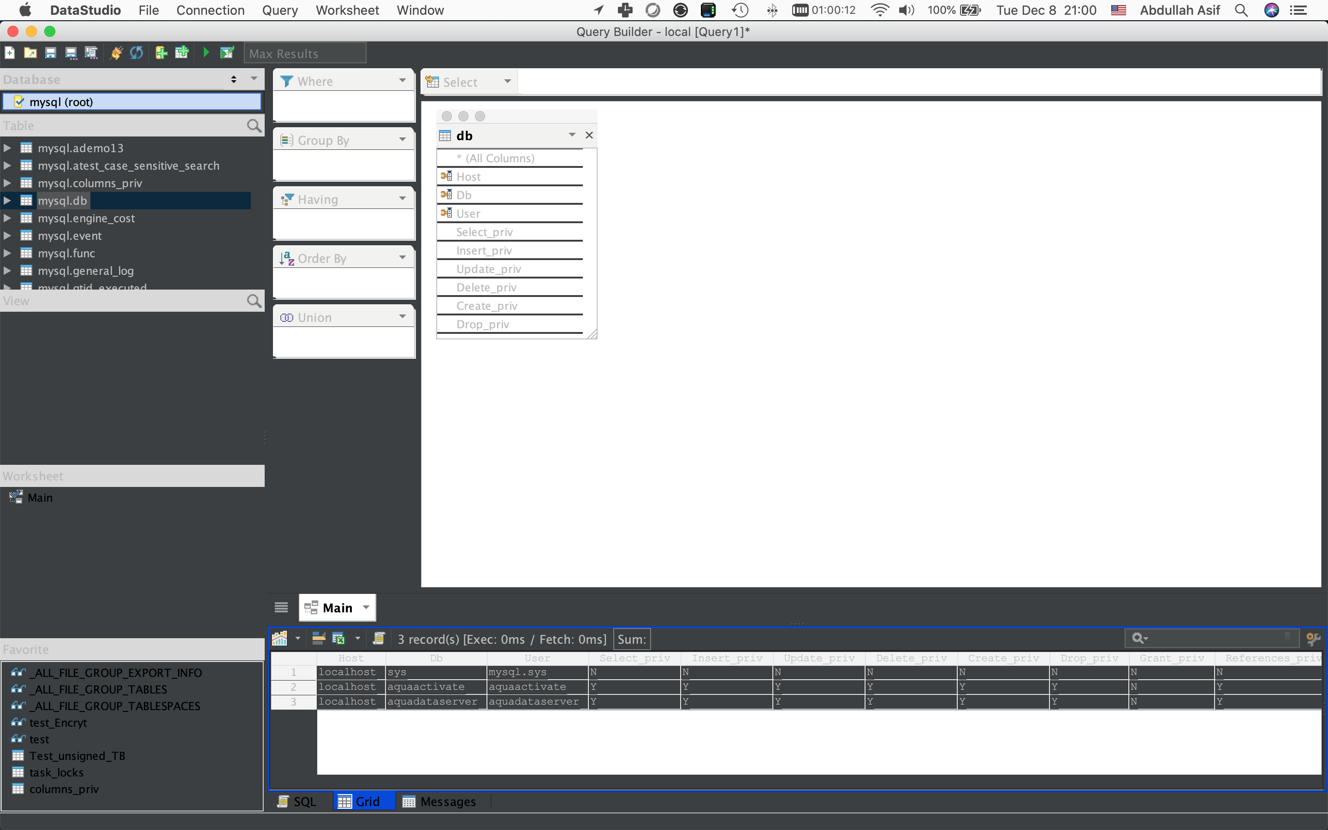Toggle the mysql (root) database checkbox

pos(19,101)
